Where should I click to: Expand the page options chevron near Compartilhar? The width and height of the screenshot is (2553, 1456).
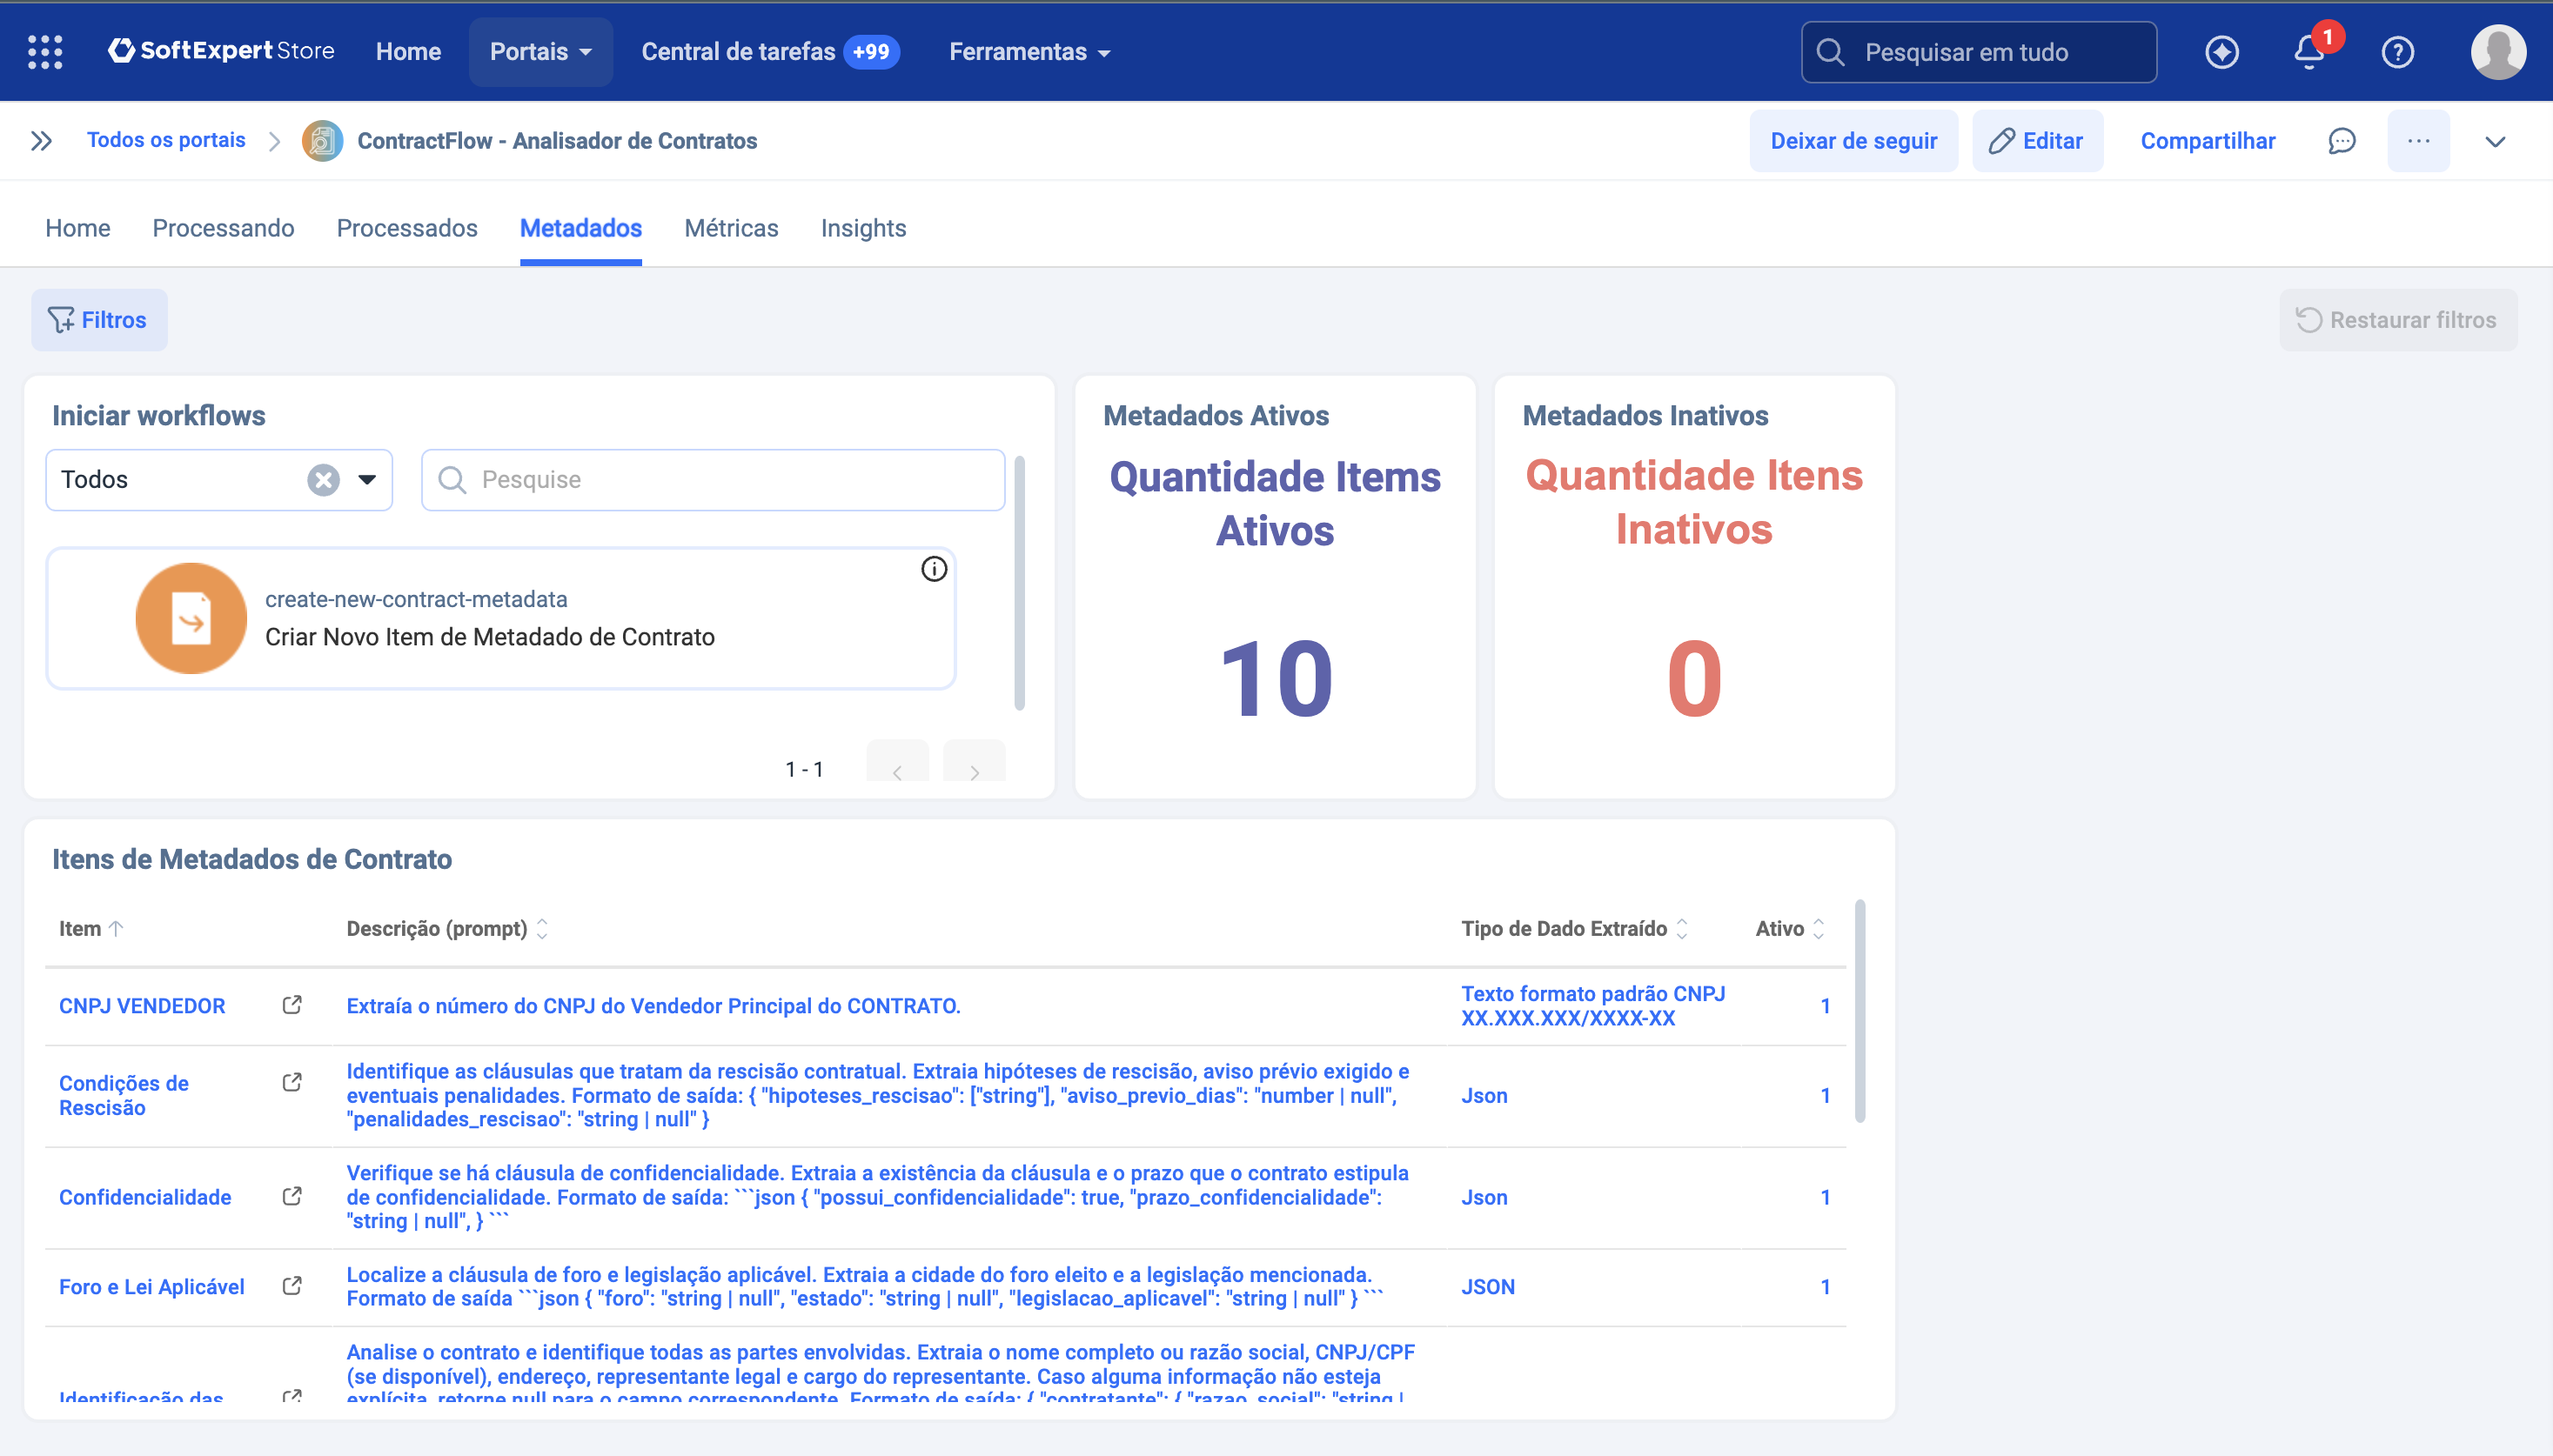pos(2494,140)
